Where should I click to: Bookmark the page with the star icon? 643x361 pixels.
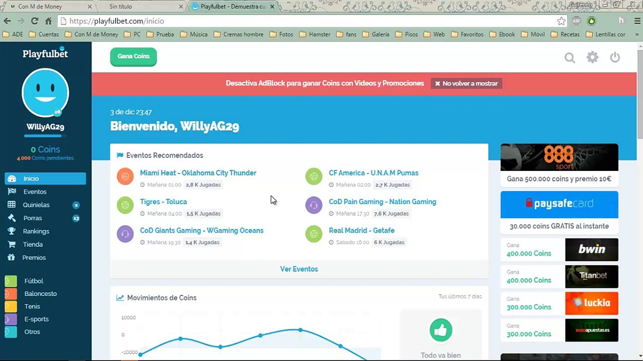pos(561,21)
